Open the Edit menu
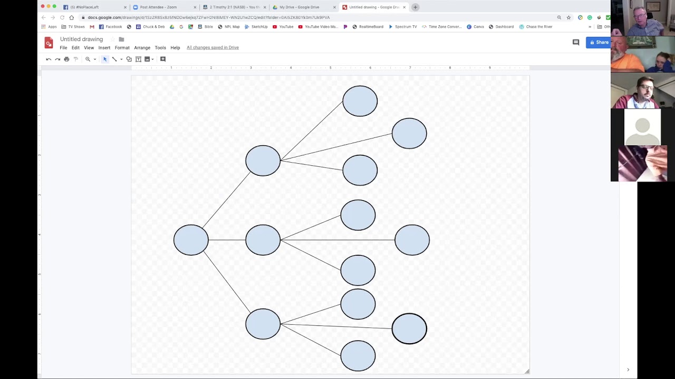The width and height of the screenshot is (675, 379). point(75,47)
